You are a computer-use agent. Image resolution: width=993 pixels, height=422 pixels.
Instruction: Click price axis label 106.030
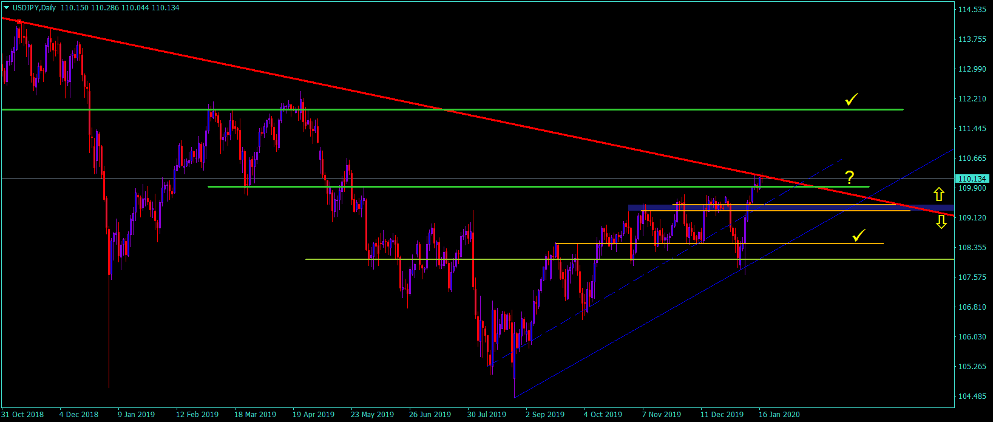pyautogui.click(x=972, y=337)
